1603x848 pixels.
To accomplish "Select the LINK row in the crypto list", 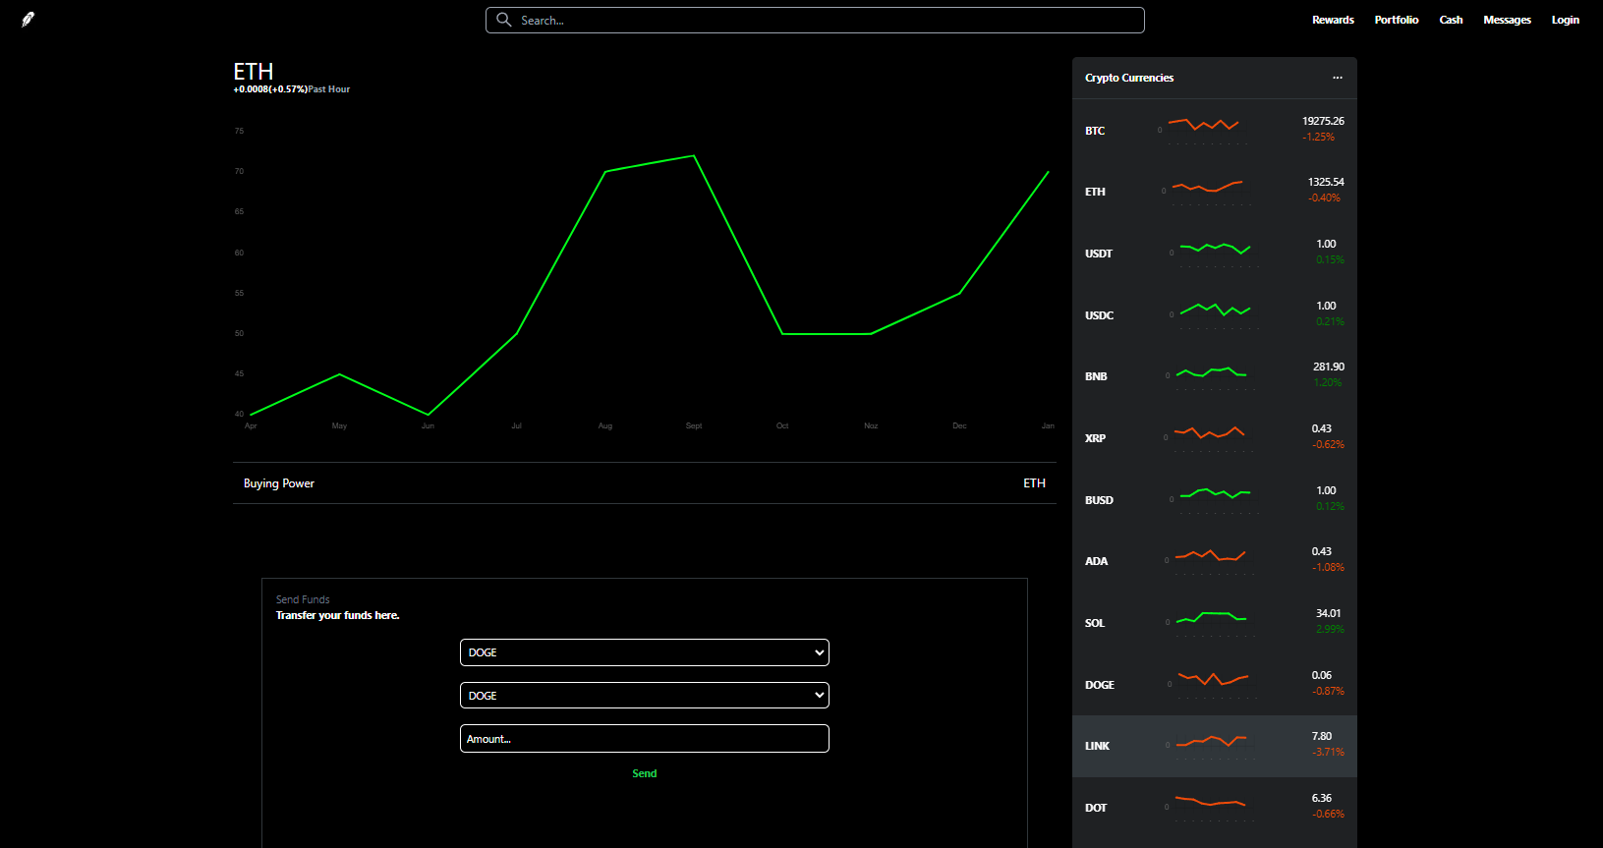I will (1214, 746).
